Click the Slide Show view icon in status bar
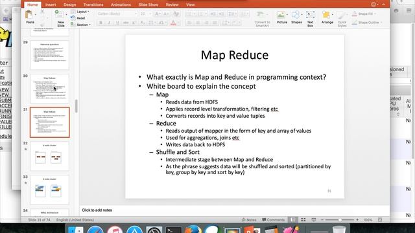 [314, 220]
